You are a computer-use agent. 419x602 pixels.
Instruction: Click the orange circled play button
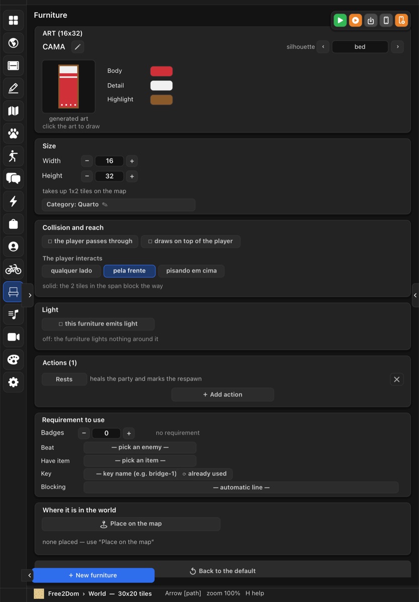click(355, 20)
